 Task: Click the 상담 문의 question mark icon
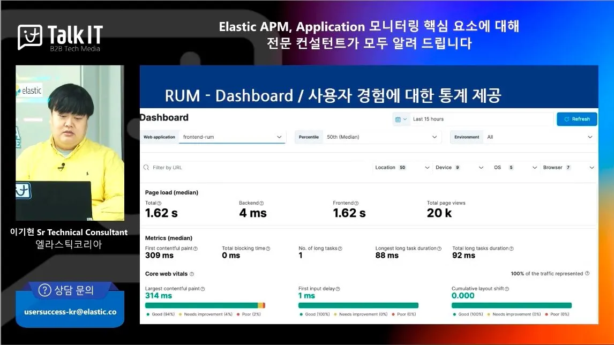pyautogui.click(x=44, y=290)
